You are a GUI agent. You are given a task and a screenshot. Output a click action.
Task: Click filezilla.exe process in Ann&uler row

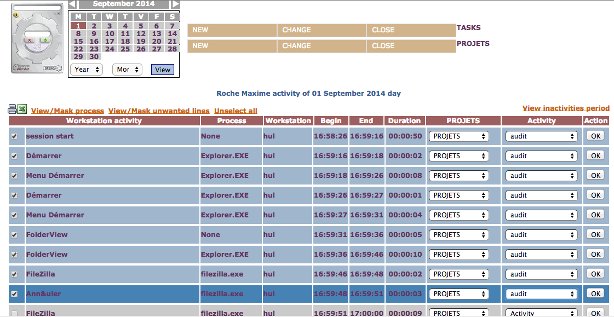[222, 294]
